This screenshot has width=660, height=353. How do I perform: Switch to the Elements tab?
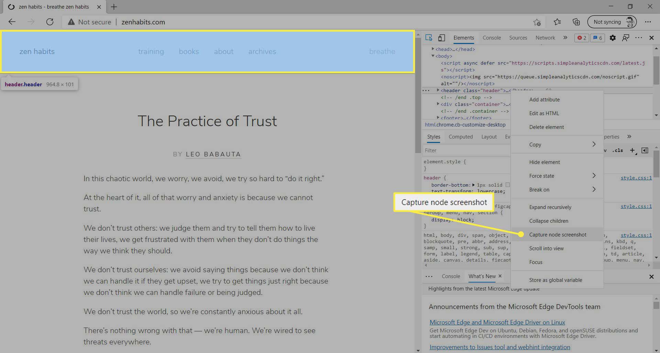click(x=463, y=38)
